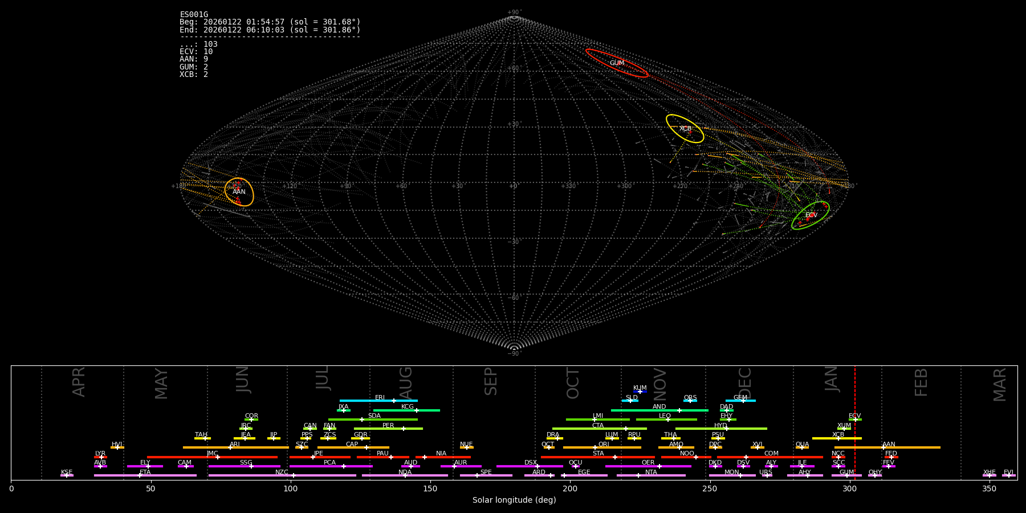Select the ECV radiant label on the sky map

click(x=811, y=215)
